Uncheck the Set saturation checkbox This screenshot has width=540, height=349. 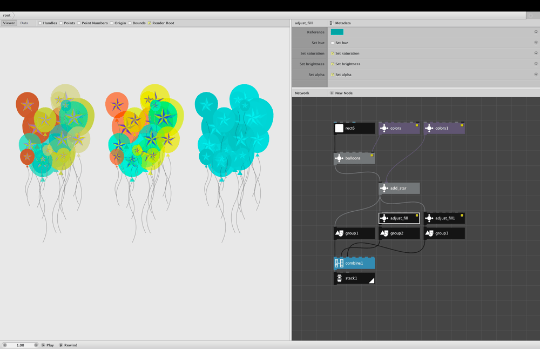[333, 53]
